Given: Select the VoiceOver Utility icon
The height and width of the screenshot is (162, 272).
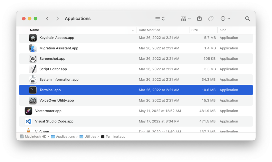Looking at the screenshot, I should [32, 100].
